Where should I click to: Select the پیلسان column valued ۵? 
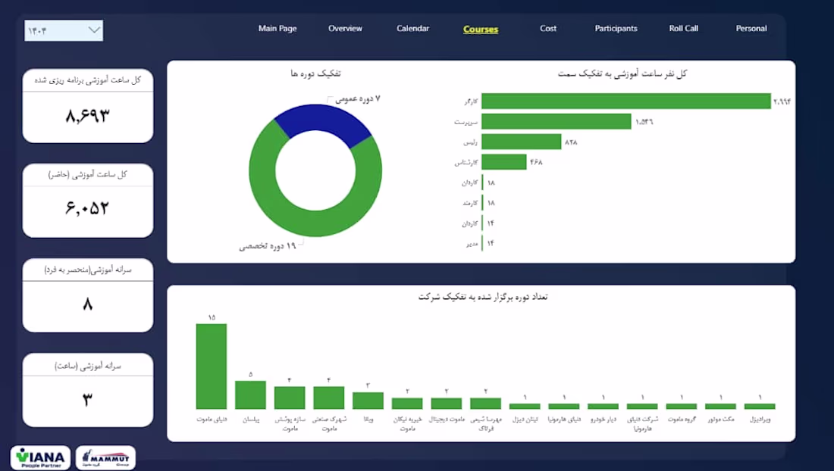pos(250,395)
